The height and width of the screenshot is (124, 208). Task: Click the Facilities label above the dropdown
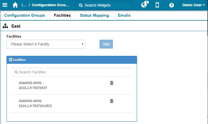pyautogui.click(x=14, y=36)
